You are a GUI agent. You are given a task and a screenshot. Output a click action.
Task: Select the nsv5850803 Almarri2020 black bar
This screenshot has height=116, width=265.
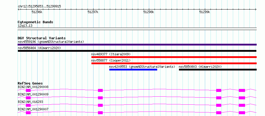coord(218,70)
